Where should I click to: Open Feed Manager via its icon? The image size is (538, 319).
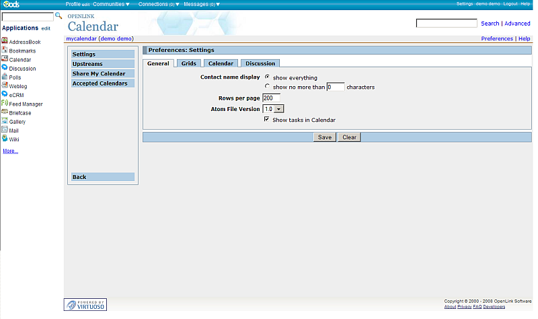(x=5, y=104)
